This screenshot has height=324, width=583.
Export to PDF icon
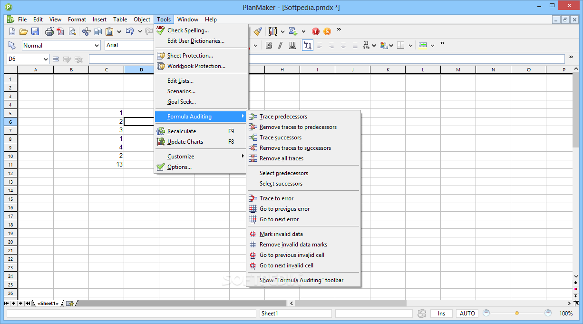pyautogui.click(x=60, y=31)
